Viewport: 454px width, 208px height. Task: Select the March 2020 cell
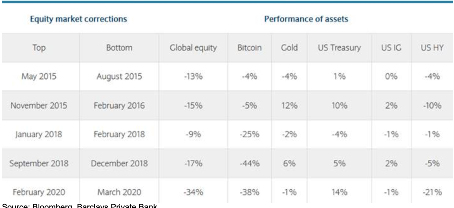click(x=119, y=193)
